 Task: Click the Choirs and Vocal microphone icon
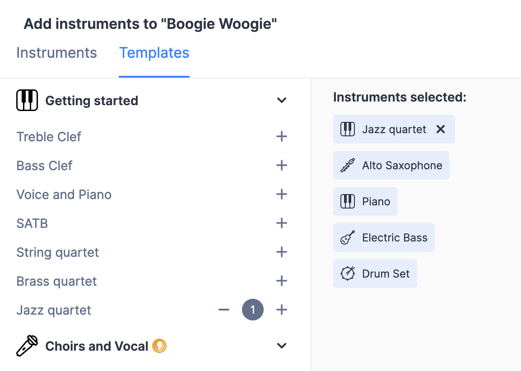coord(27,346)
